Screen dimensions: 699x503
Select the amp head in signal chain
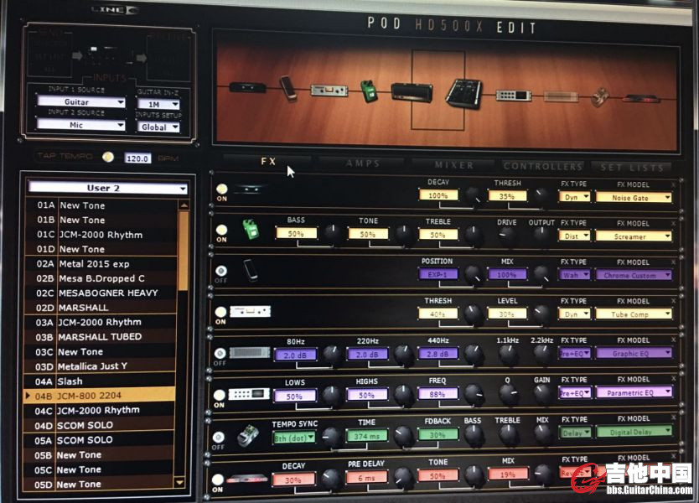412,92
